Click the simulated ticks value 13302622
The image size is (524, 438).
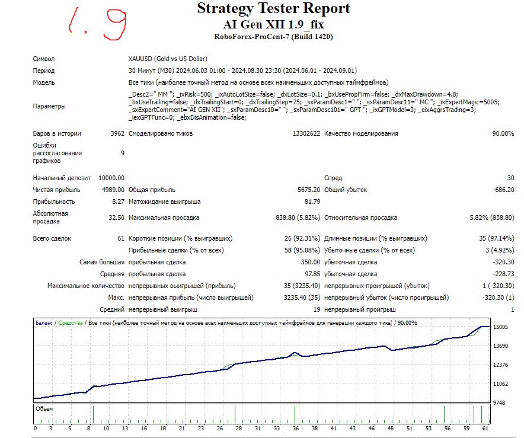pos(306,133)
